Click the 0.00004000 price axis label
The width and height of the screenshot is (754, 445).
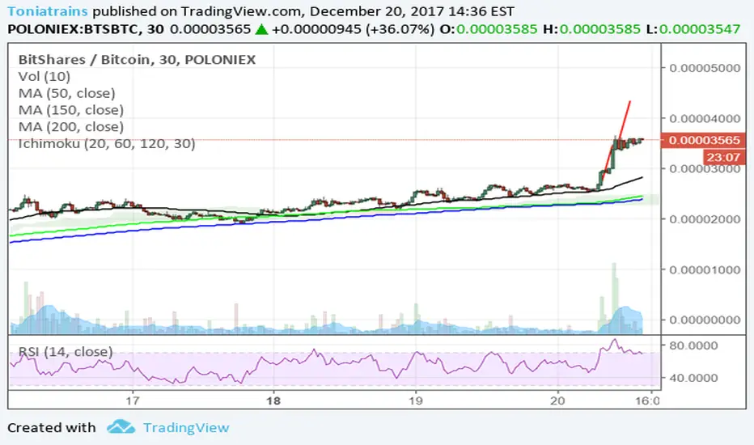click(x=705, y=118)
